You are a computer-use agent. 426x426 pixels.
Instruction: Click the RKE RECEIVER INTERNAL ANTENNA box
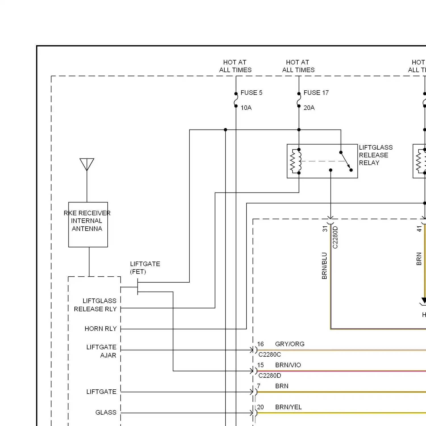coord(88,224)
